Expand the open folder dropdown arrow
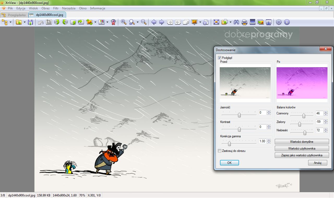334x198 pixels. point(25,22)
